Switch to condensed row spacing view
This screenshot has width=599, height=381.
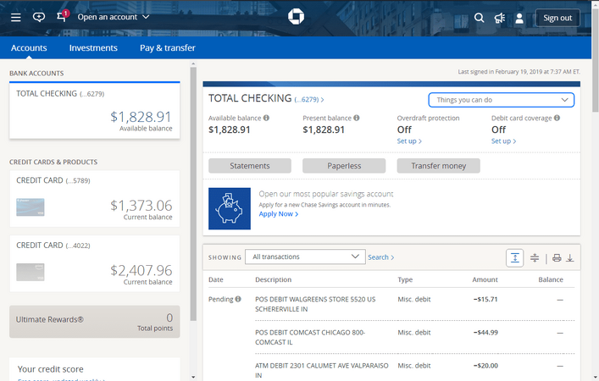pos(535,257)
